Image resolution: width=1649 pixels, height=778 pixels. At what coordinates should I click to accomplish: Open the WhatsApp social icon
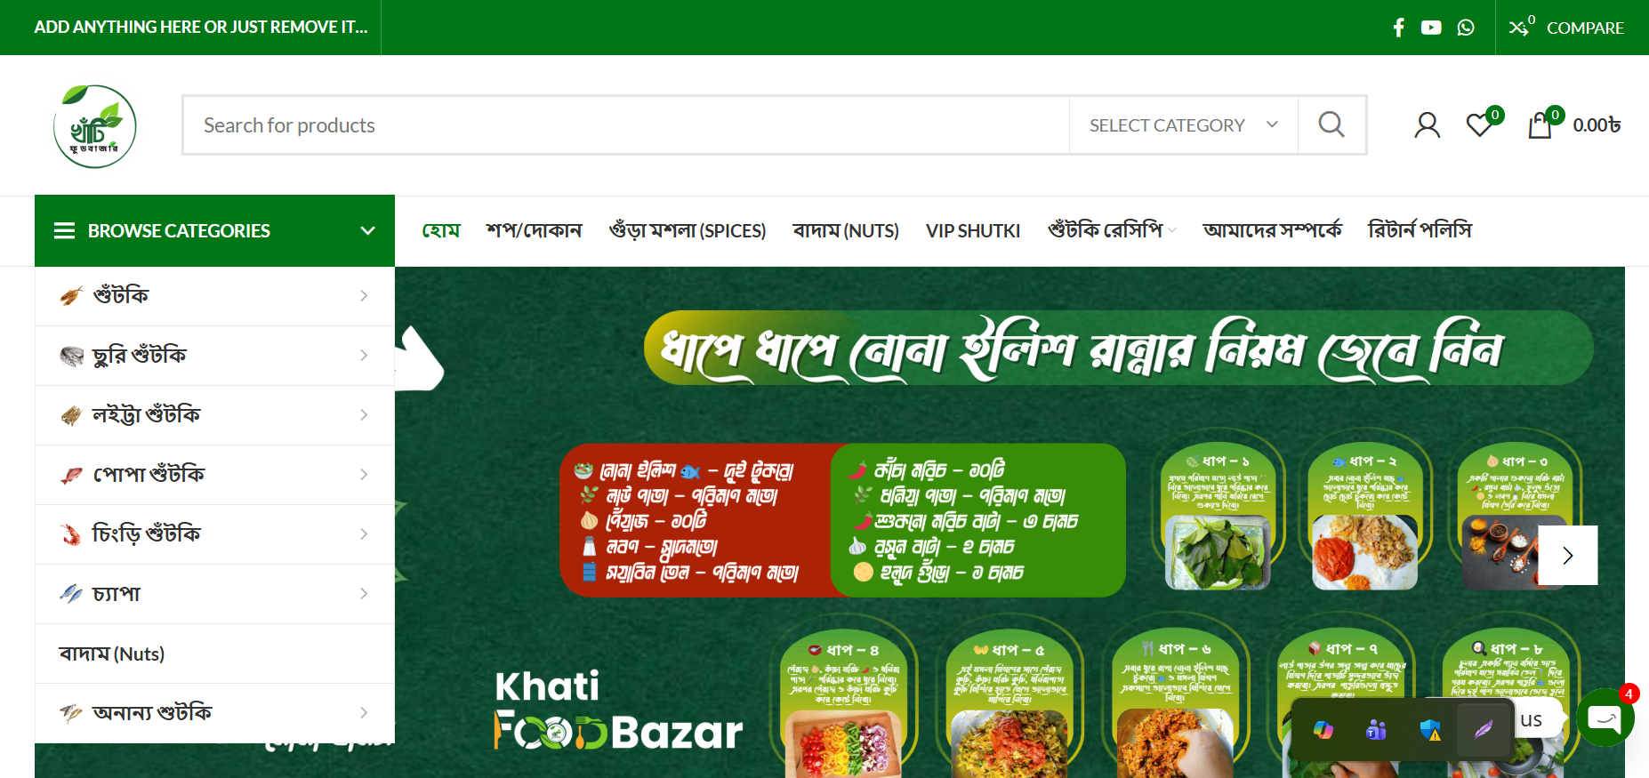point(1466,28)
